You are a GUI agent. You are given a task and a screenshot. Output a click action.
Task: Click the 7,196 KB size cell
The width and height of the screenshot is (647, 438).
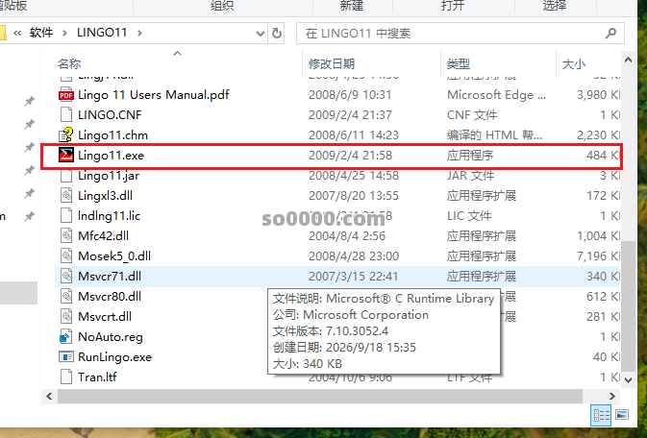click(598, 256)
